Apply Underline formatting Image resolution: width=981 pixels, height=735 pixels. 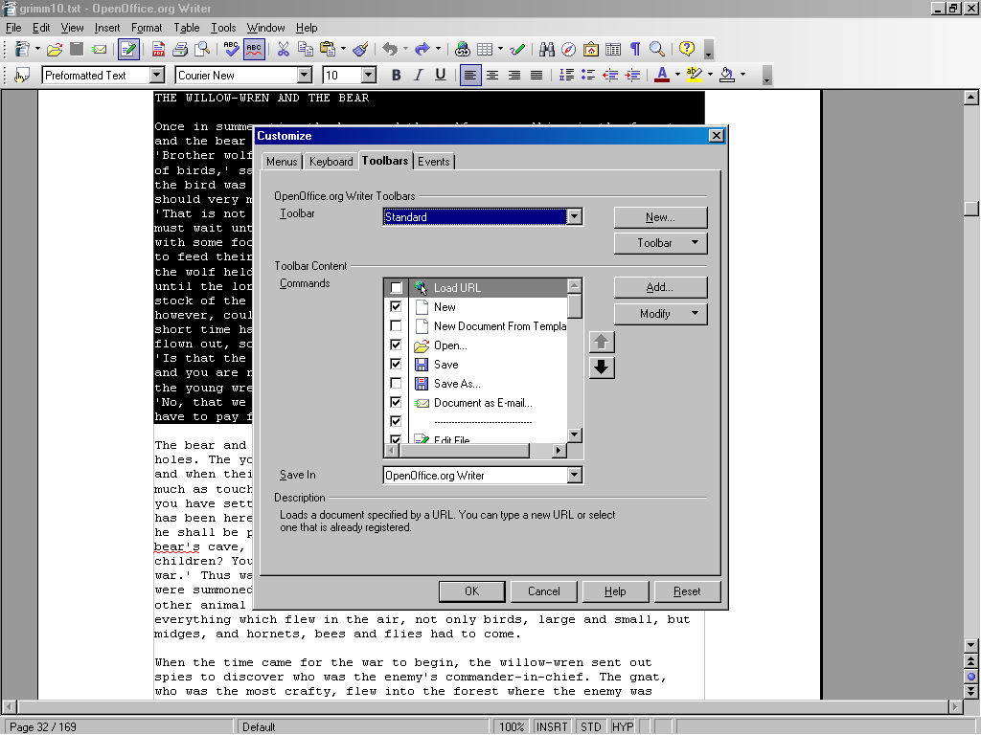[x=441, y=76]
